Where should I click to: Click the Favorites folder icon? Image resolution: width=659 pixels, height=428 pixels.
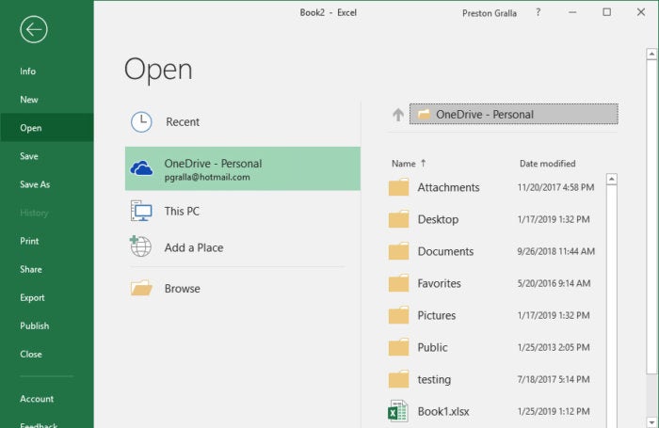(398, 283)
